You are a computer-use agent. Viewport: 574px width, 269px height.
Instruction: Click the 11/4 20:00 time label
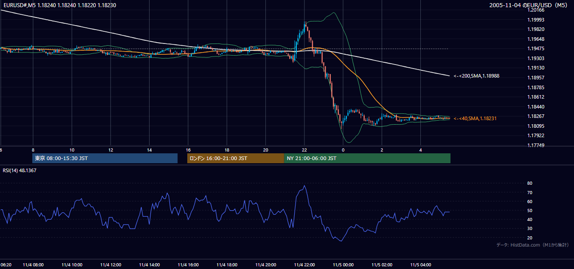(x=266, y=265)
